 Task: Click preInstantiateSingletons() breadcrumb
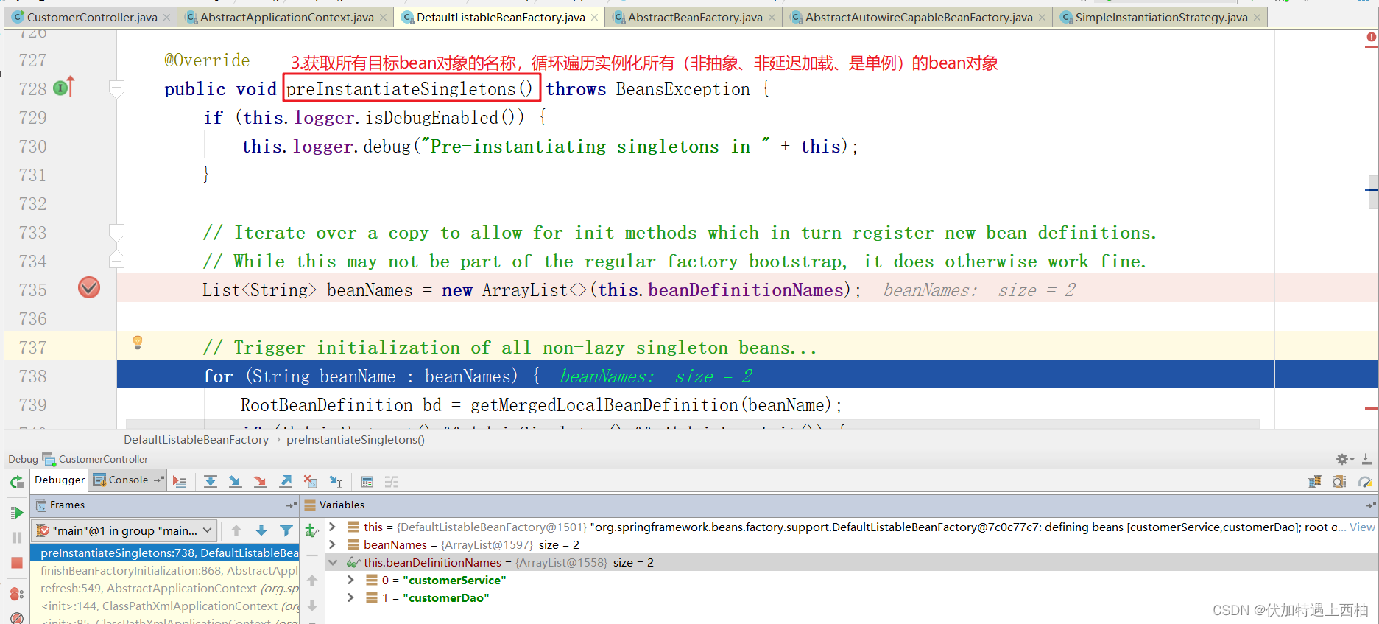coord(356,439)
